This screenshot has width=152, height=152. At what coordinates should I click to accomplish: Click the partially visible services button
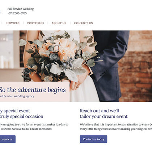coord(8,139)
